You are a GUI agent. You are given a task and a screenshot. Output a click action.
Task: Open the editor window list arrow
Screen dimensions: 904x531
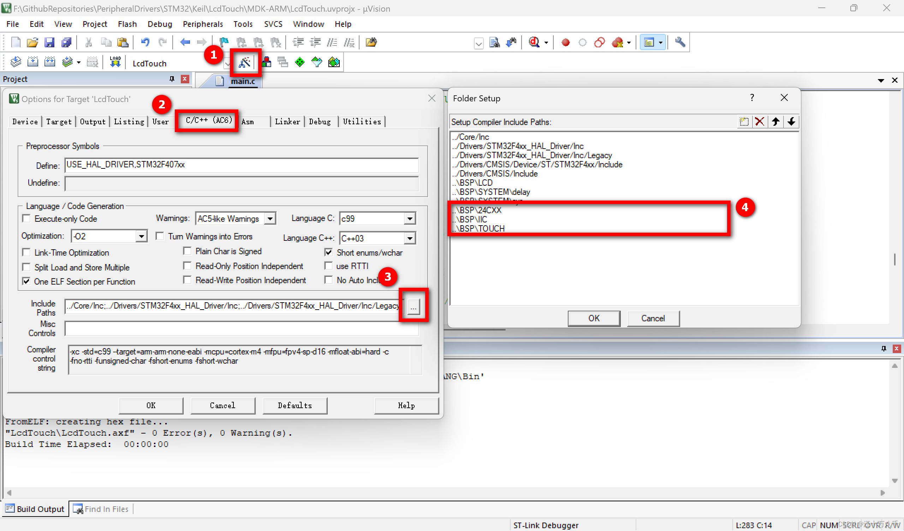(x=881, y=80)
